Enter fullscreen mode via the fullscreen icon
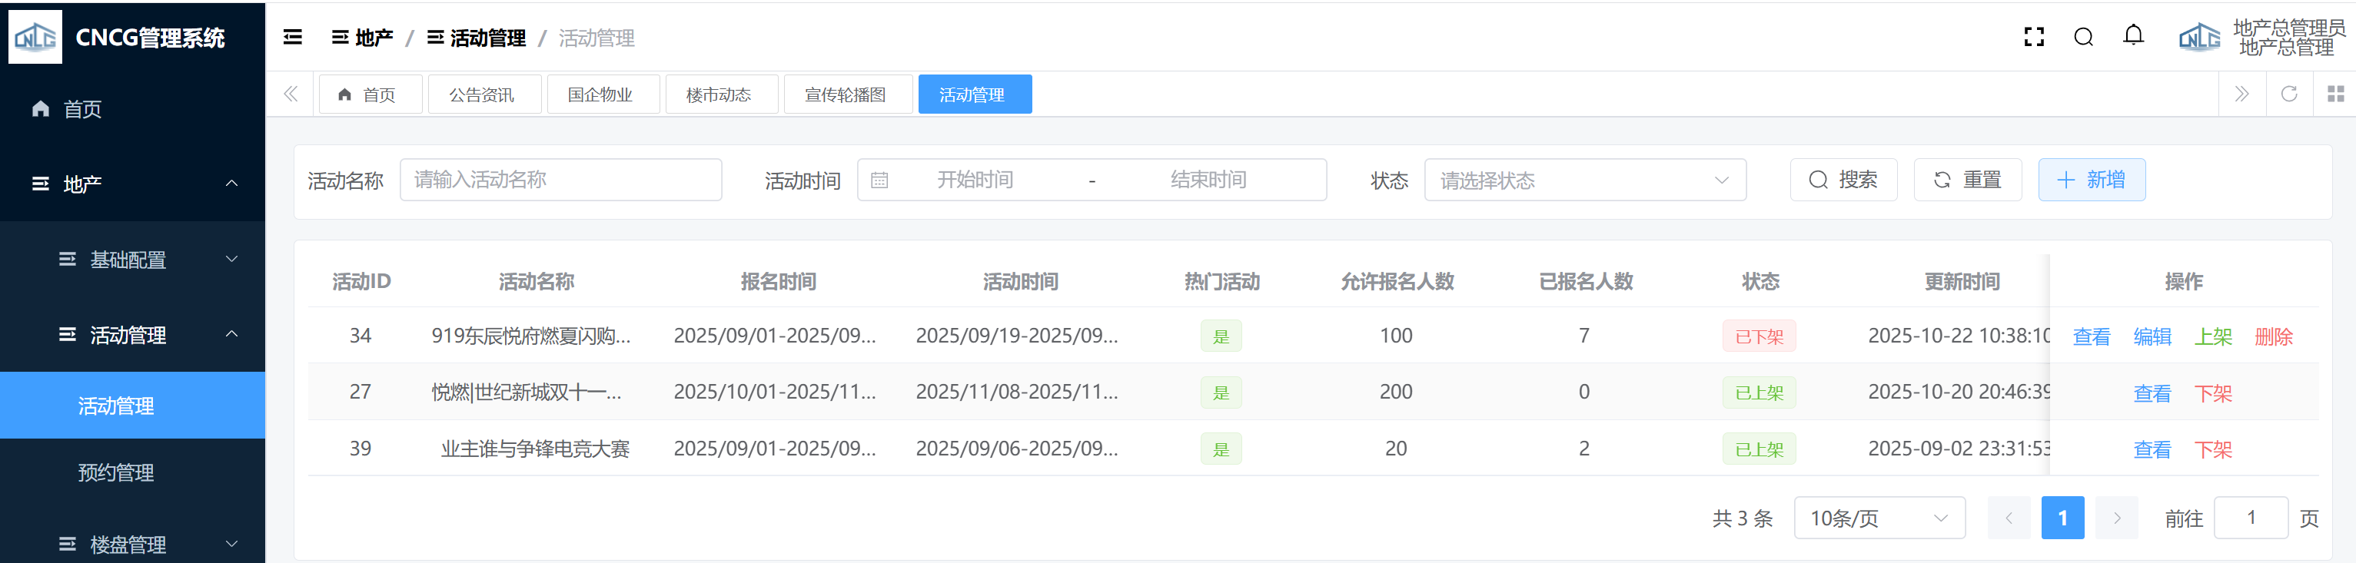 coord(2033,38)
